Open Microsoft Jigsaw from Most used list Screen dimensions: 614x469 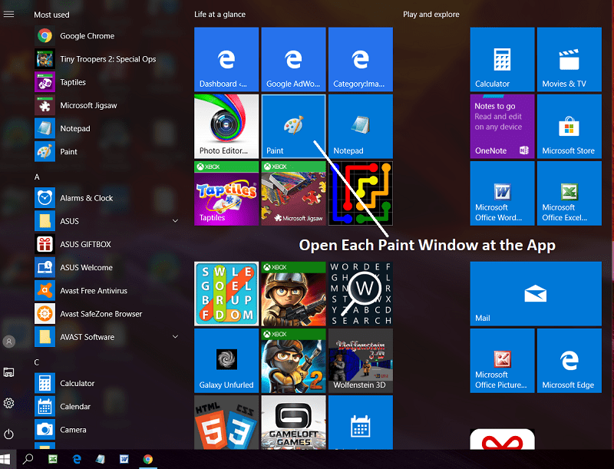click(106, 105)
